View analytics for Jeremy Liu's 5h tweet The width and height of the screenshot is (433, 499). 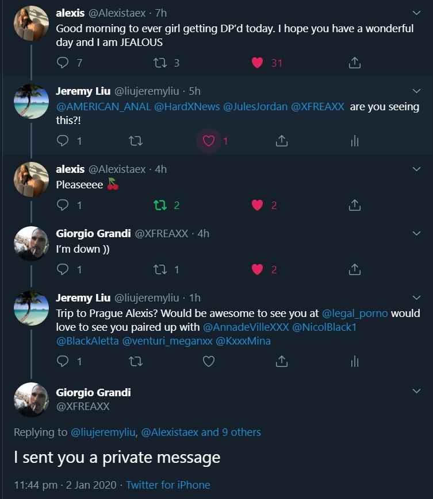[x=354, y=141]
